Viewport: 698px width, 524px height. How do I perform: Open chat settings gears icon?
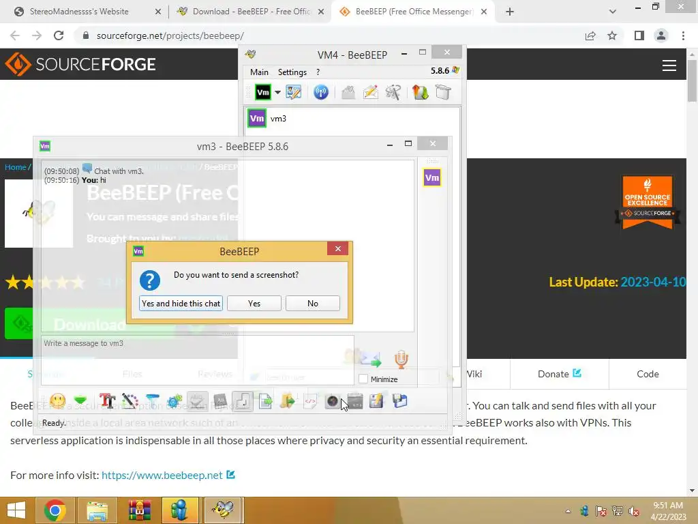(x=174, y=401)
